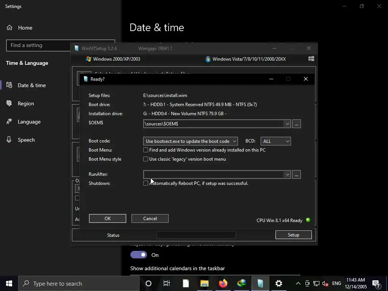
Task: Open the BCD ALL dropdown
Action: point(276,141)
